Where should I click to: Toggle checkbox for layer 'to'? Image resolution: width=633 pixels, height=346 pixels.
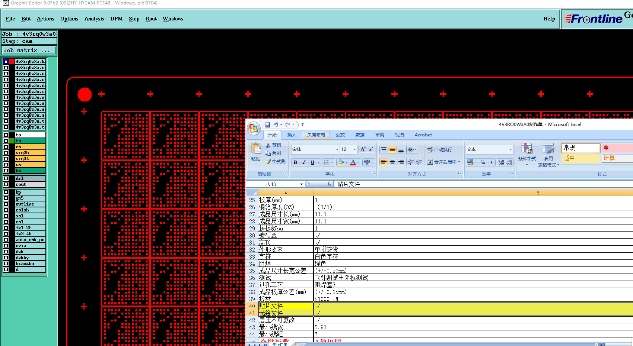[6, 135]
